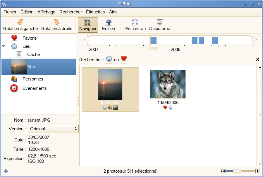The width and height of the screenshot is (263, 177).
Task: Collapse the Lieu tag tree
Action: [3, 46]
